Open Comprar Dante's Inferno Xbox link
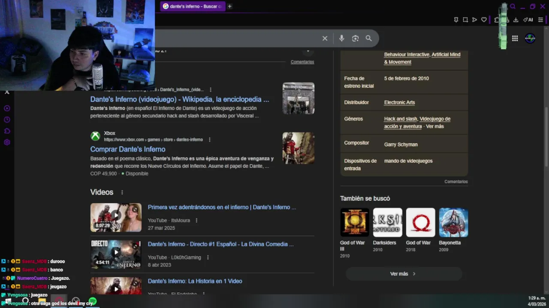The width and height of the screenshot is (549, 308). pyautogui.click(x=128, y=149)
